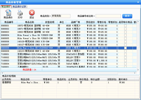This screenshot has width=141, height=100.
Task: Click the grid scroll-up arrow icon
Action: [x=138, y=22]
